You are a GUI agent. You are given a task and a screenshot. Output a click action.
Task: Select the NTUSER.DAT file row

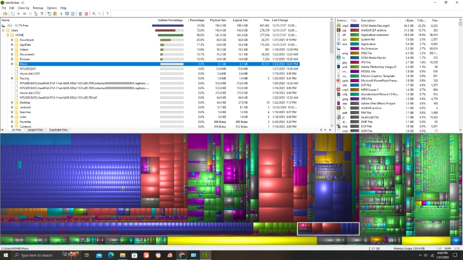tap(150, 69)
